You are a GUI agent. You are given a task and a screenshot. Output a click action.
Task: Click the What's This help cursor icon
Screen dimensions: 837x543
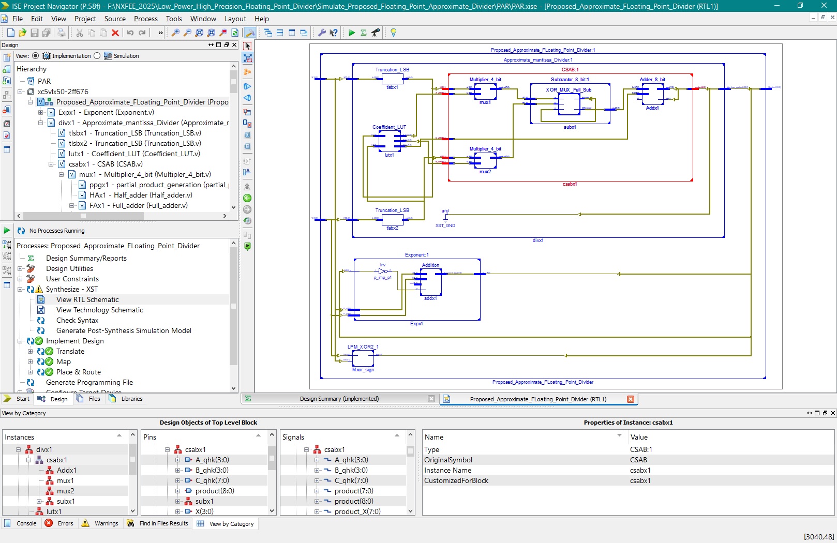coord(334,33)
